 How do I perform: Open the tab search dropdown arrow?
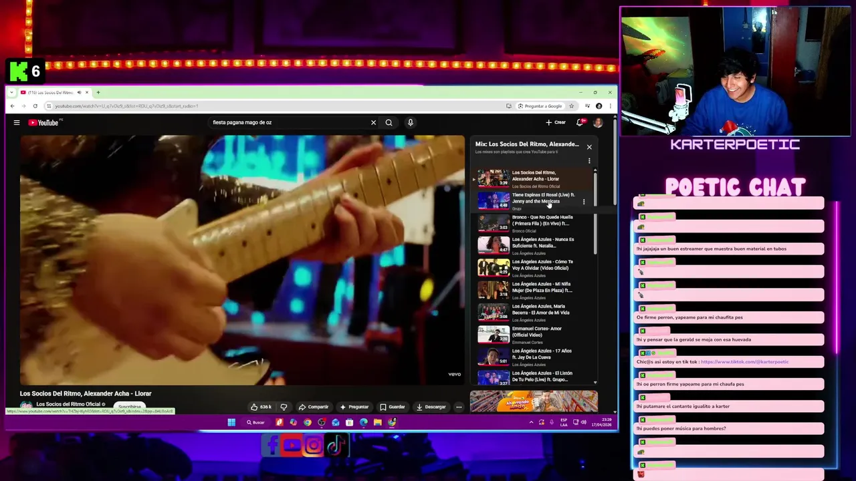coord(11,92)
